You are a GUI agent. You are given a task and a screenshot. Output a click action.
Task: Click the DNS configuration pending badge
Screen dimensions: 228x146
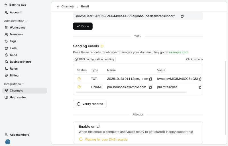point(94,59)
